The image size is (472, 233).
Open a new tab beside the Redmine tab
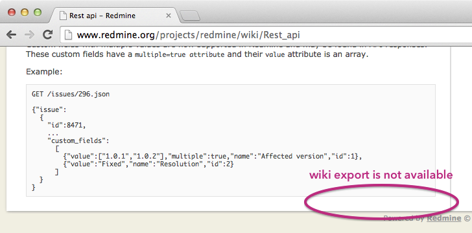(190, 16)
